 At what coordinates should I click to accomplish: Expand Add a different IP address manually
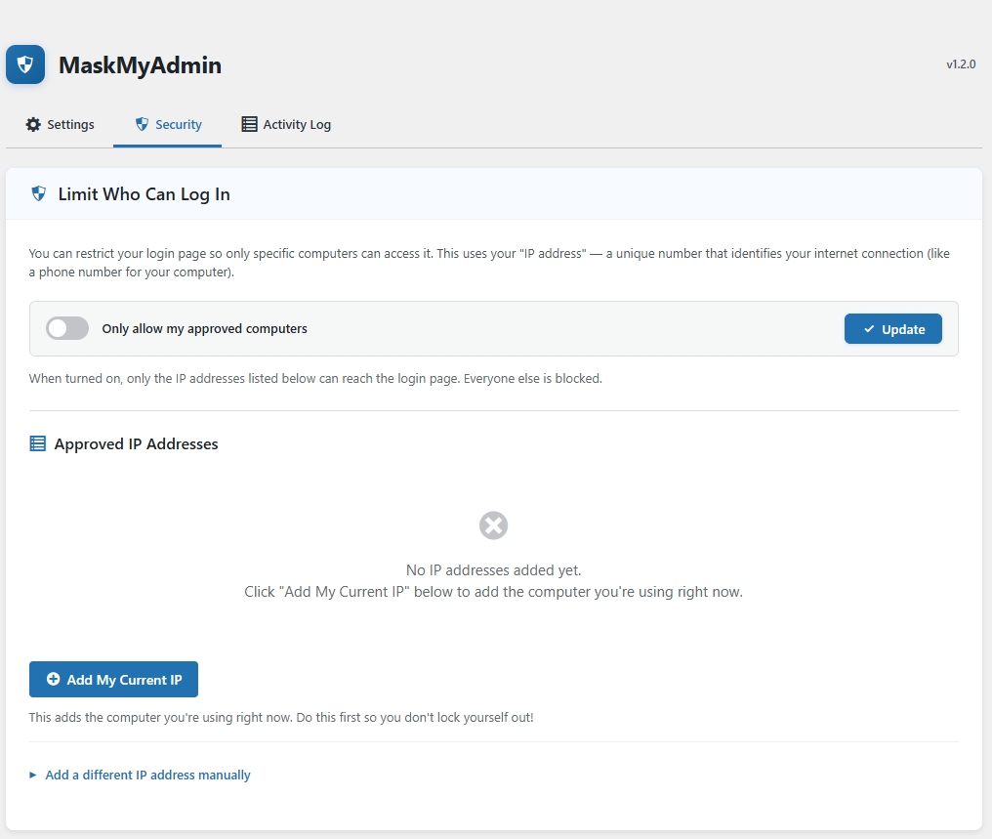point(146,775)
